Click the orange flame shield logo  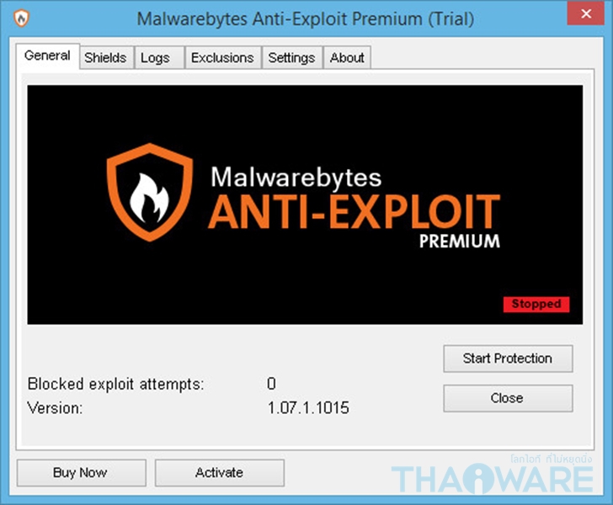[150, 192]
